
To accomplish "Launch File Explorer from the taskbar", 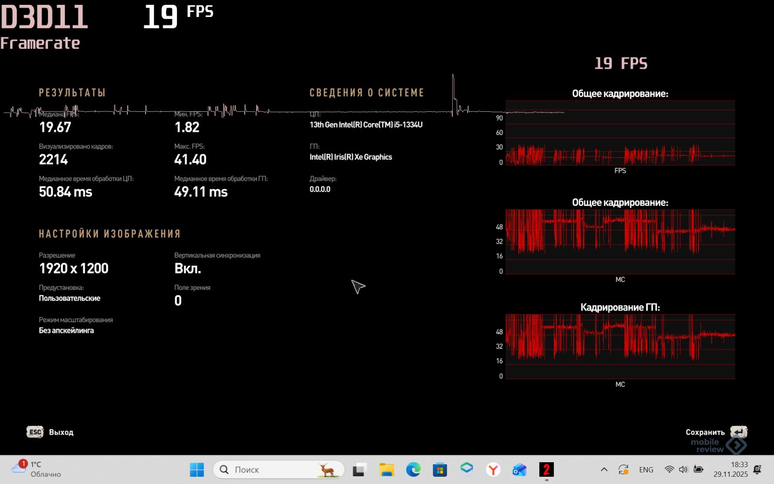I will [x=387, y=469].
